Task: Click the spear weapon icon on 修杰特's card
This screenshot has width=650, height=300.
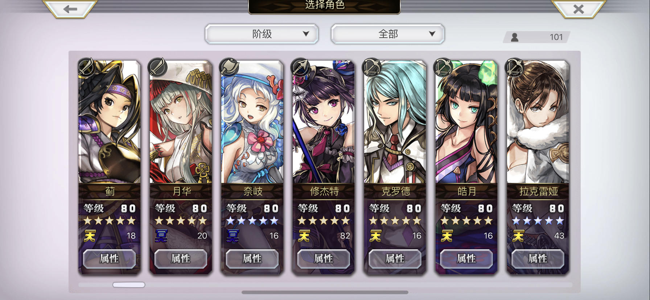Action: pyautogui.click(x=301, y=67)
